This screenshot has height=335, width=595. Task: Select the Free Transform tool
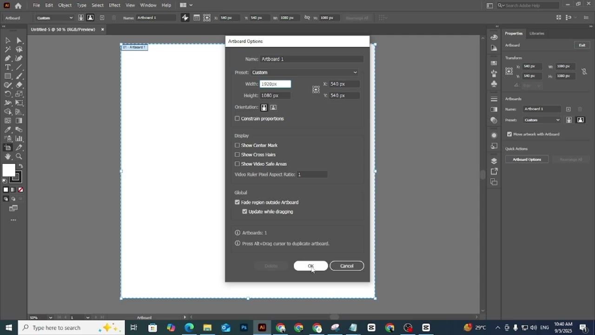point(19,103)
